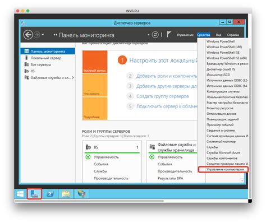Click green status icon in Файловые службы tile
This screenshot has width=266, height=223.
152,157
